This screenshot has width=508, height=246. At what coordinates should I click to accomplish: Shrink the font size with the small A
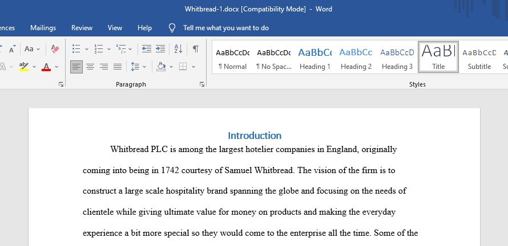tap(12, 50)
